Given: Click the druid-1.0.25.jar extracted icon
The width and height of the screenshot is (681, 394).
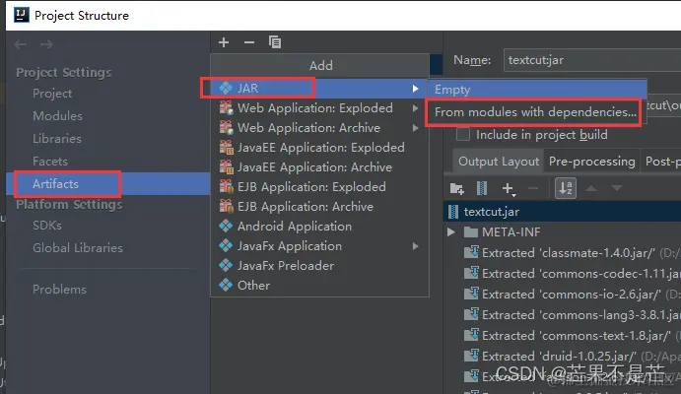Looking at the screenshot, I should 471,356.
